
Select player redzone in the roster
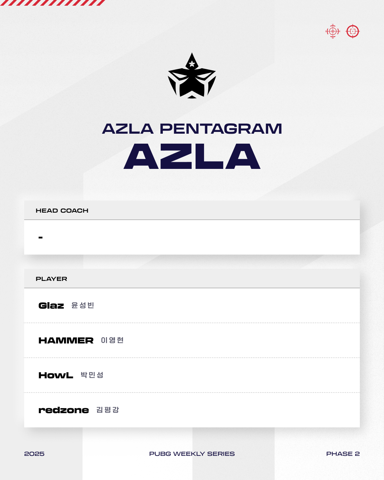[x=64, y=410]
